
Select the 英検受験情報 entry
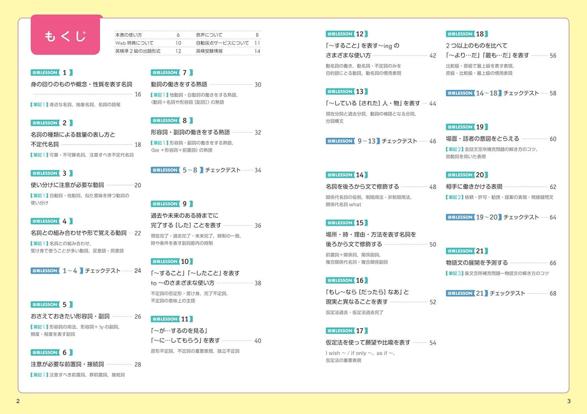[x=209, y=51]
